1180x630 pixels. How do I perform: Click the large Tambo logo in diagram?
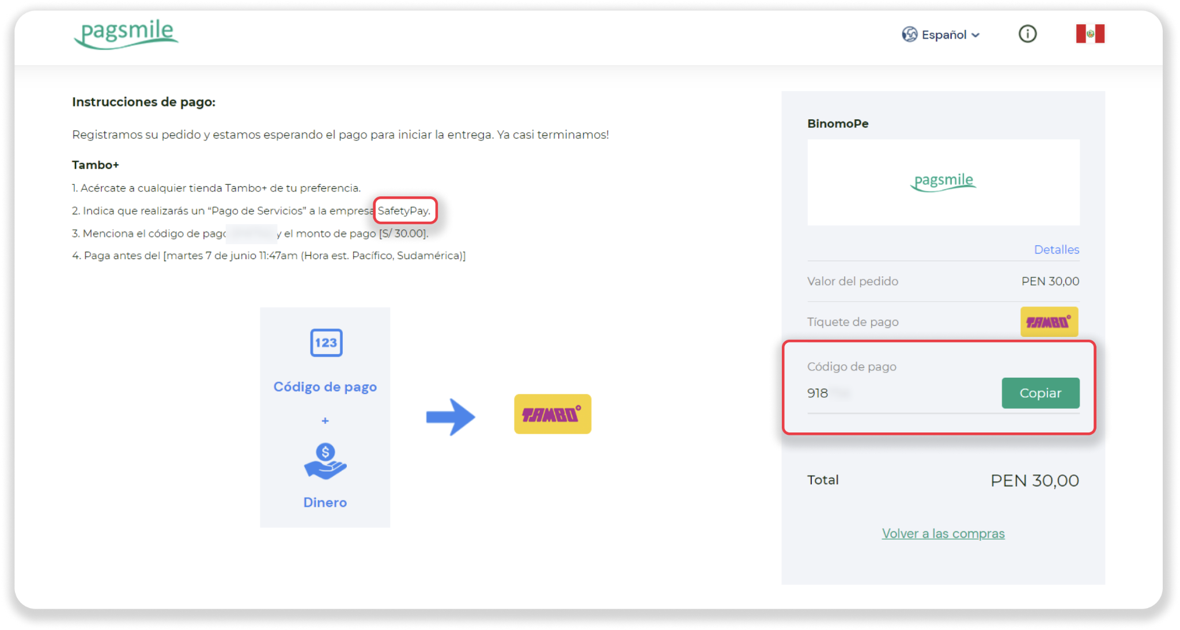pyautogui.click(x=552, y=414)
